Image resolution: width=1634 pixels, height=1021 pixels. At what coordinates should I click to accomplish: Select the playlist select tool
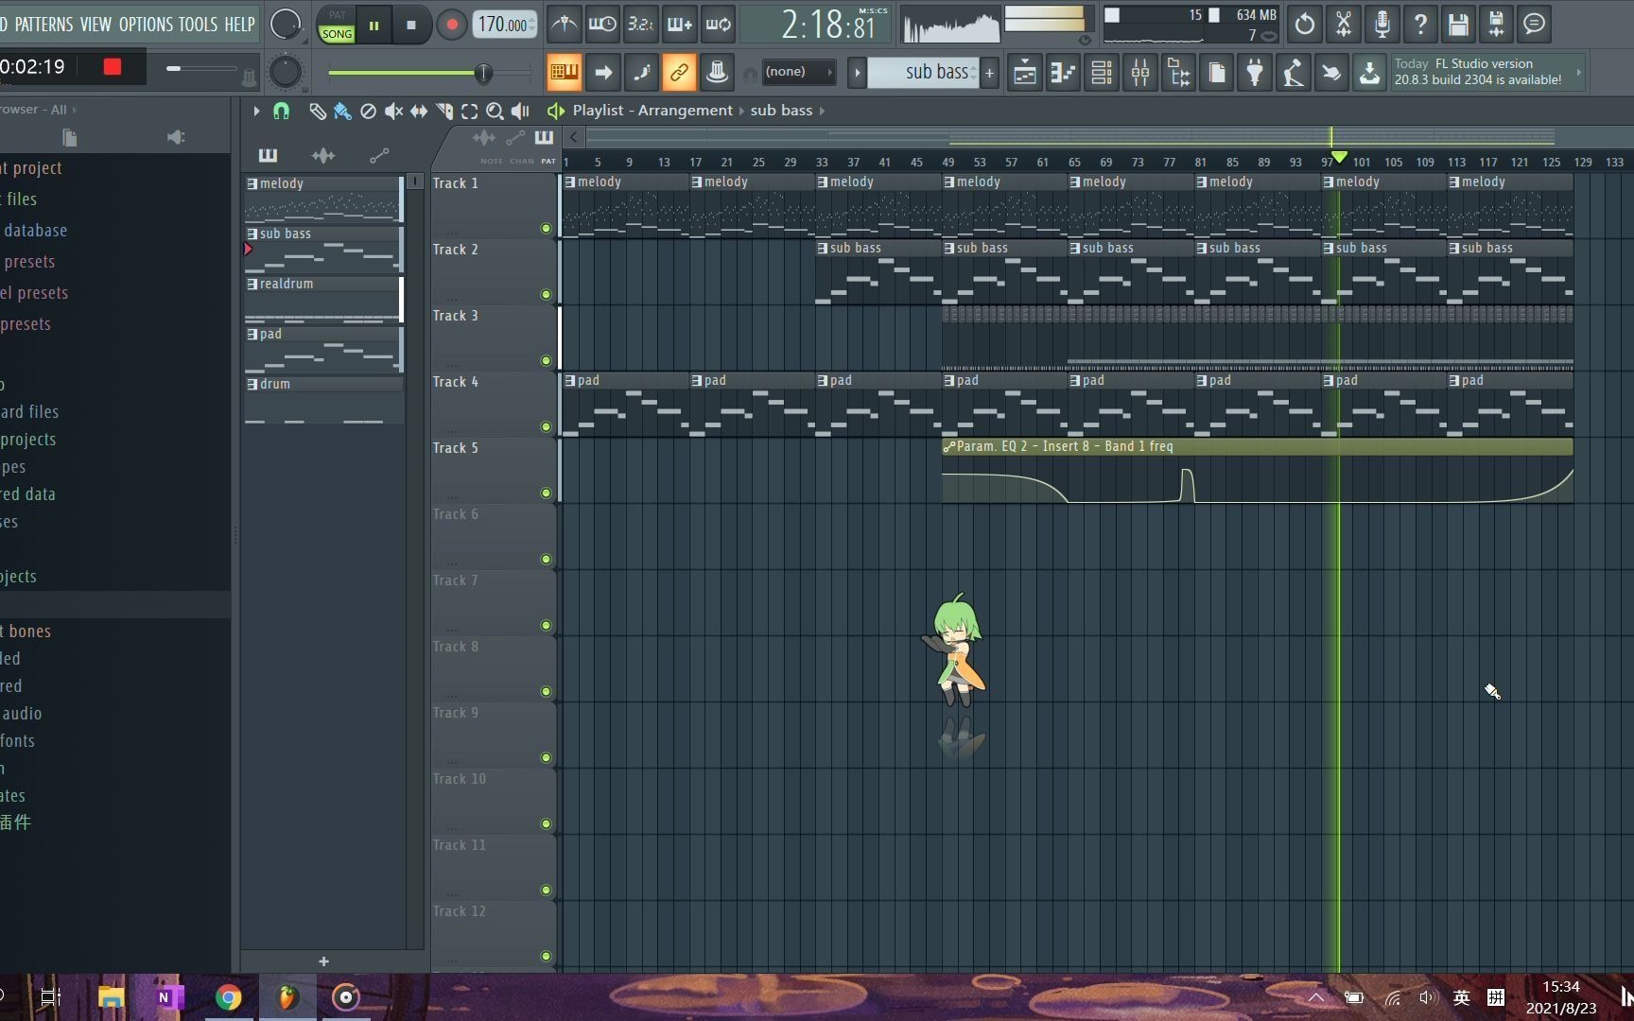(x=469, y=111)
